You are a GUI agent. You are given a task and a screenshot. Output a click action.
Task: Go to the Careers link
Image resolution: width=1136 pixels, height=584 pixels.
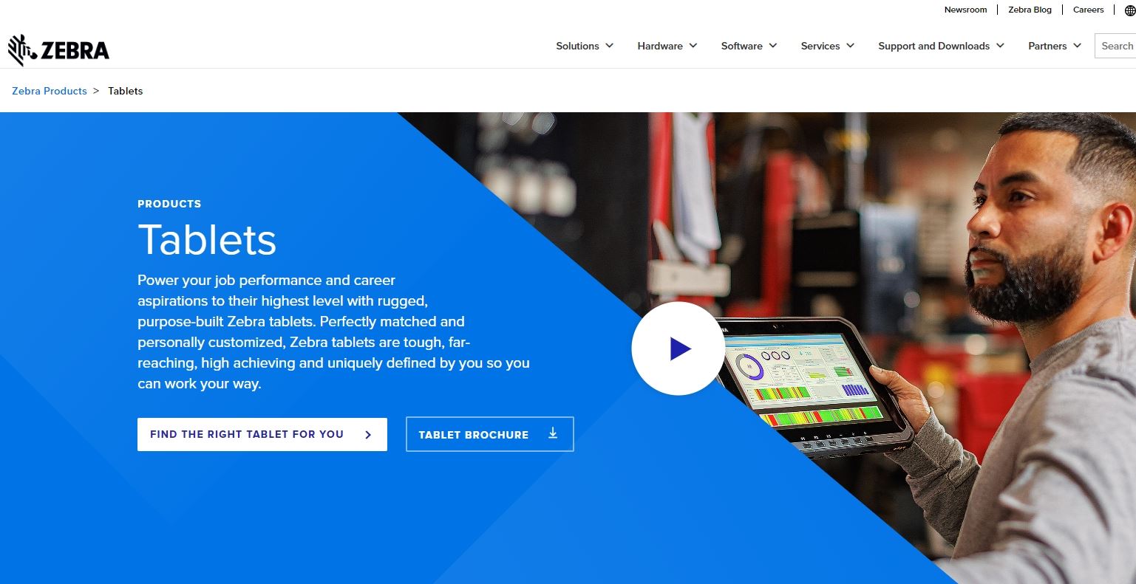coord(1088,10)
